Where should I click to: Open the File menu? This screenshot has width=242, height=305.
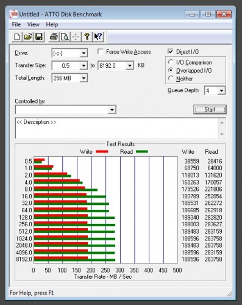click(x=16, y=24)
